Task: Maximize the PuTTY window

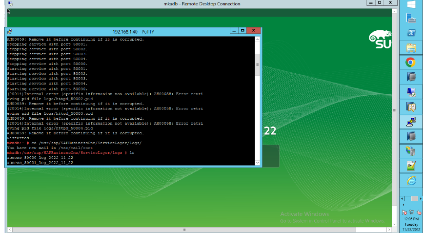Action: coord(242,31)
